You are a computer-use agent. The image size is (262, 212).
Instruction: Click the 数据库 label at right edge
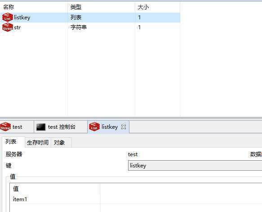[256, 154]
